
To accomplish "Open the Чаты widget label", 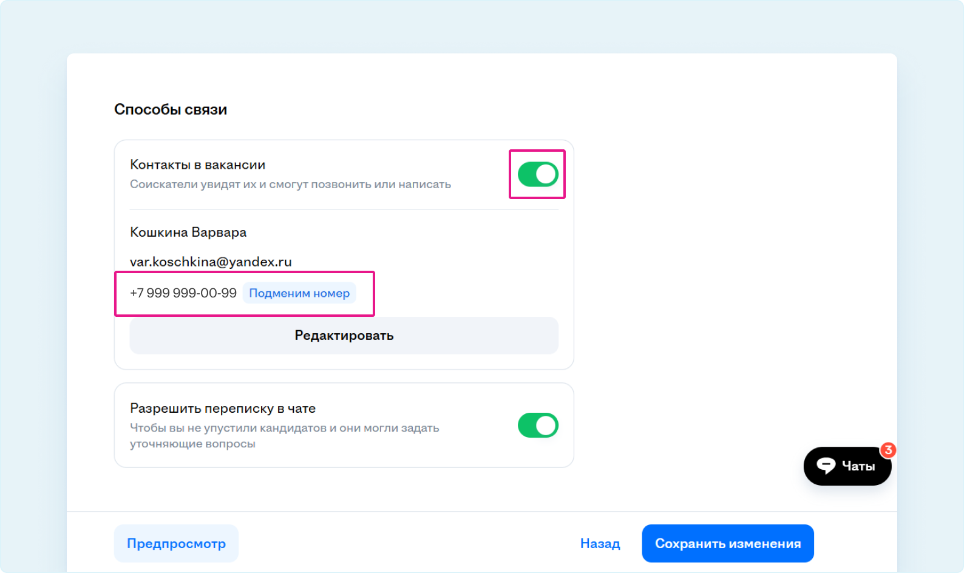I will pos(858,466).
